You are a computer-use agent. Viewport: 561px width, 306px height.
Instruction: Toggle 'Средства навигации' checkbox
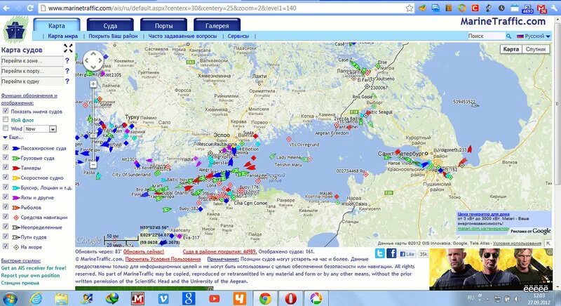coord(6,217)
